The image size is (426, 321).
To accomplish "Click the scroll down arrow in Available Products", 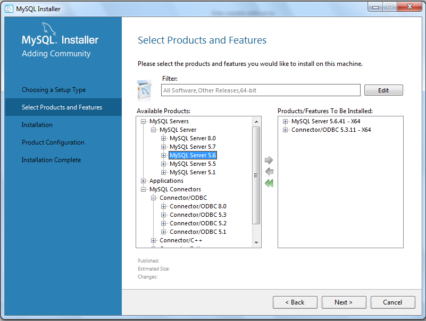I will [256, 243].
